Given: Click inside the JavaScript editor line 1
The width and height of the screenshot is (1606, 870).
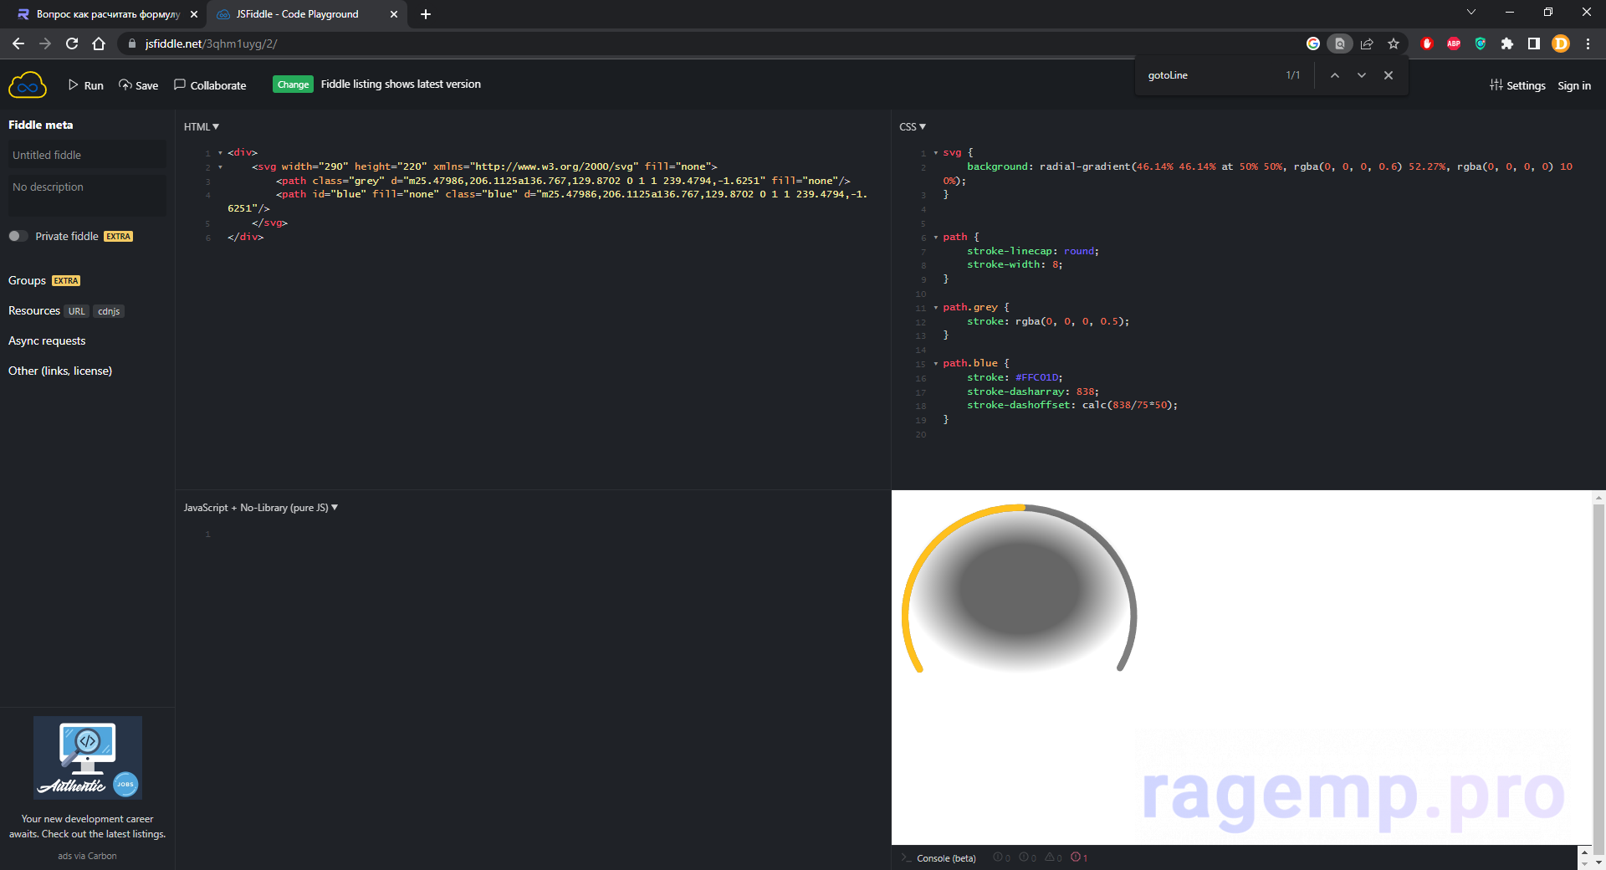Looking at the screenshot, I should click(552, 535).
